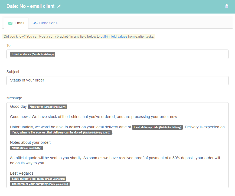Screen dimensions: 235x196
Task: Click the trash delete icon
Action: tap(227, 6)
